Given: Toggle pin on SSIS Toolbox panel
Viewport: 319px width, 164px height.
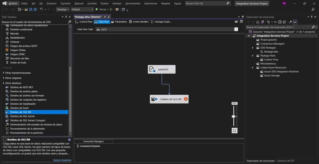Looking at the screenshot, I should (66, 17).
